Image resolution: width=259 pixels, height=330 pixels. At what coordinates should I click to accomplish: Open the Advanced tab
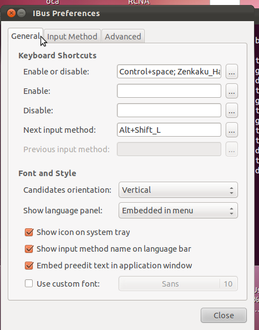(123, 37)
